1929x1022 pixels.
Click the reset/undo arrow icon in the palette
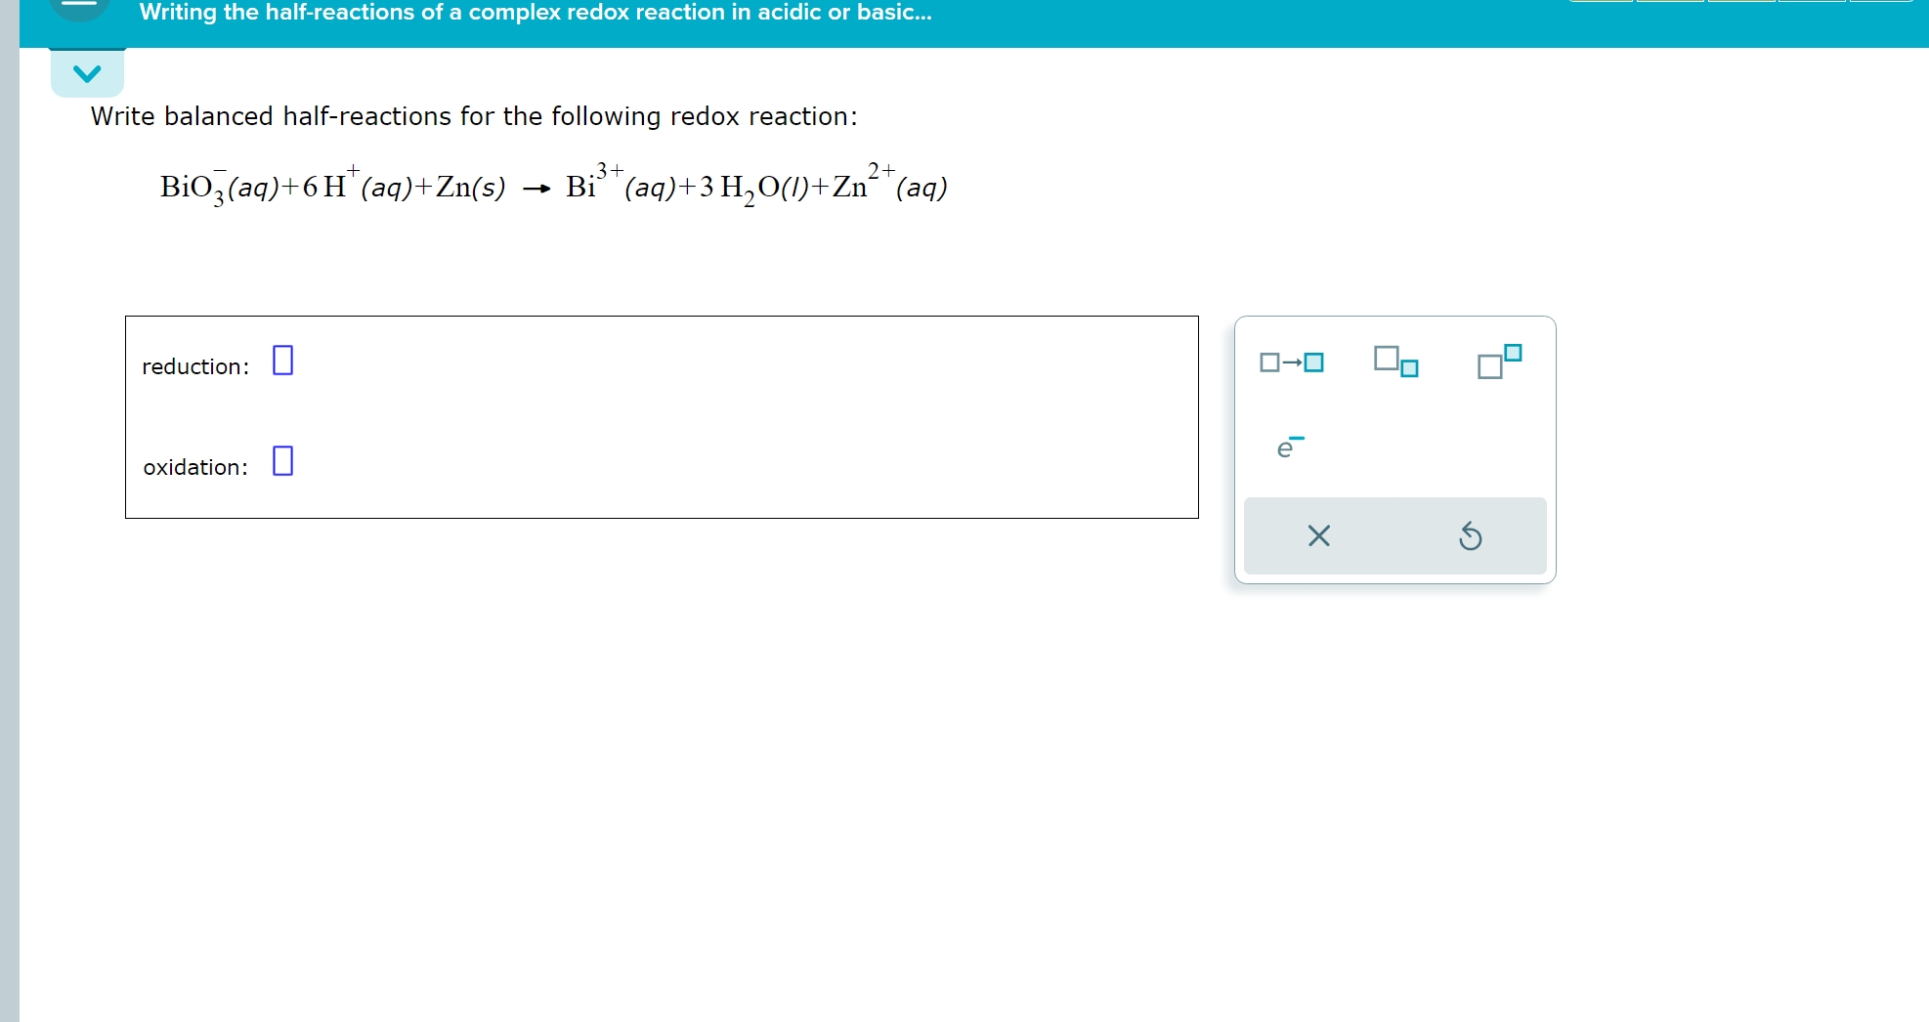pos(1472,535)
